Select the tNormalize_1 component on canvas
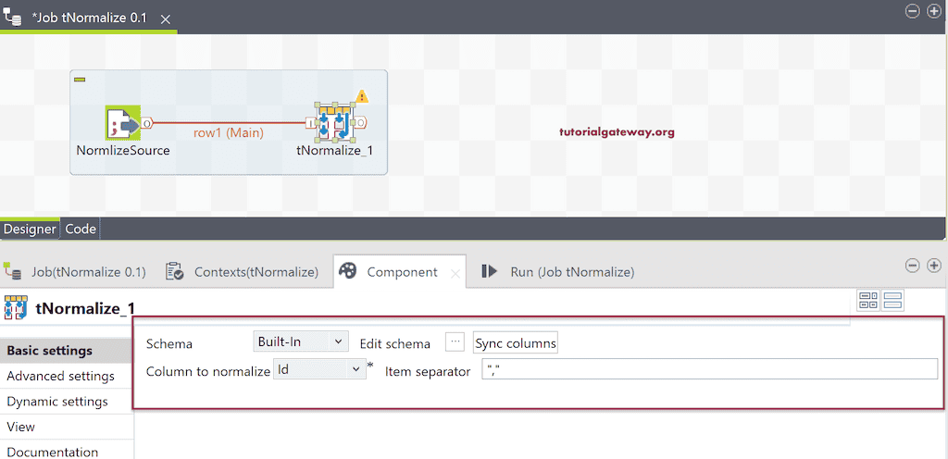The height and width of the screenshot is (459, 948). (334, 122)
